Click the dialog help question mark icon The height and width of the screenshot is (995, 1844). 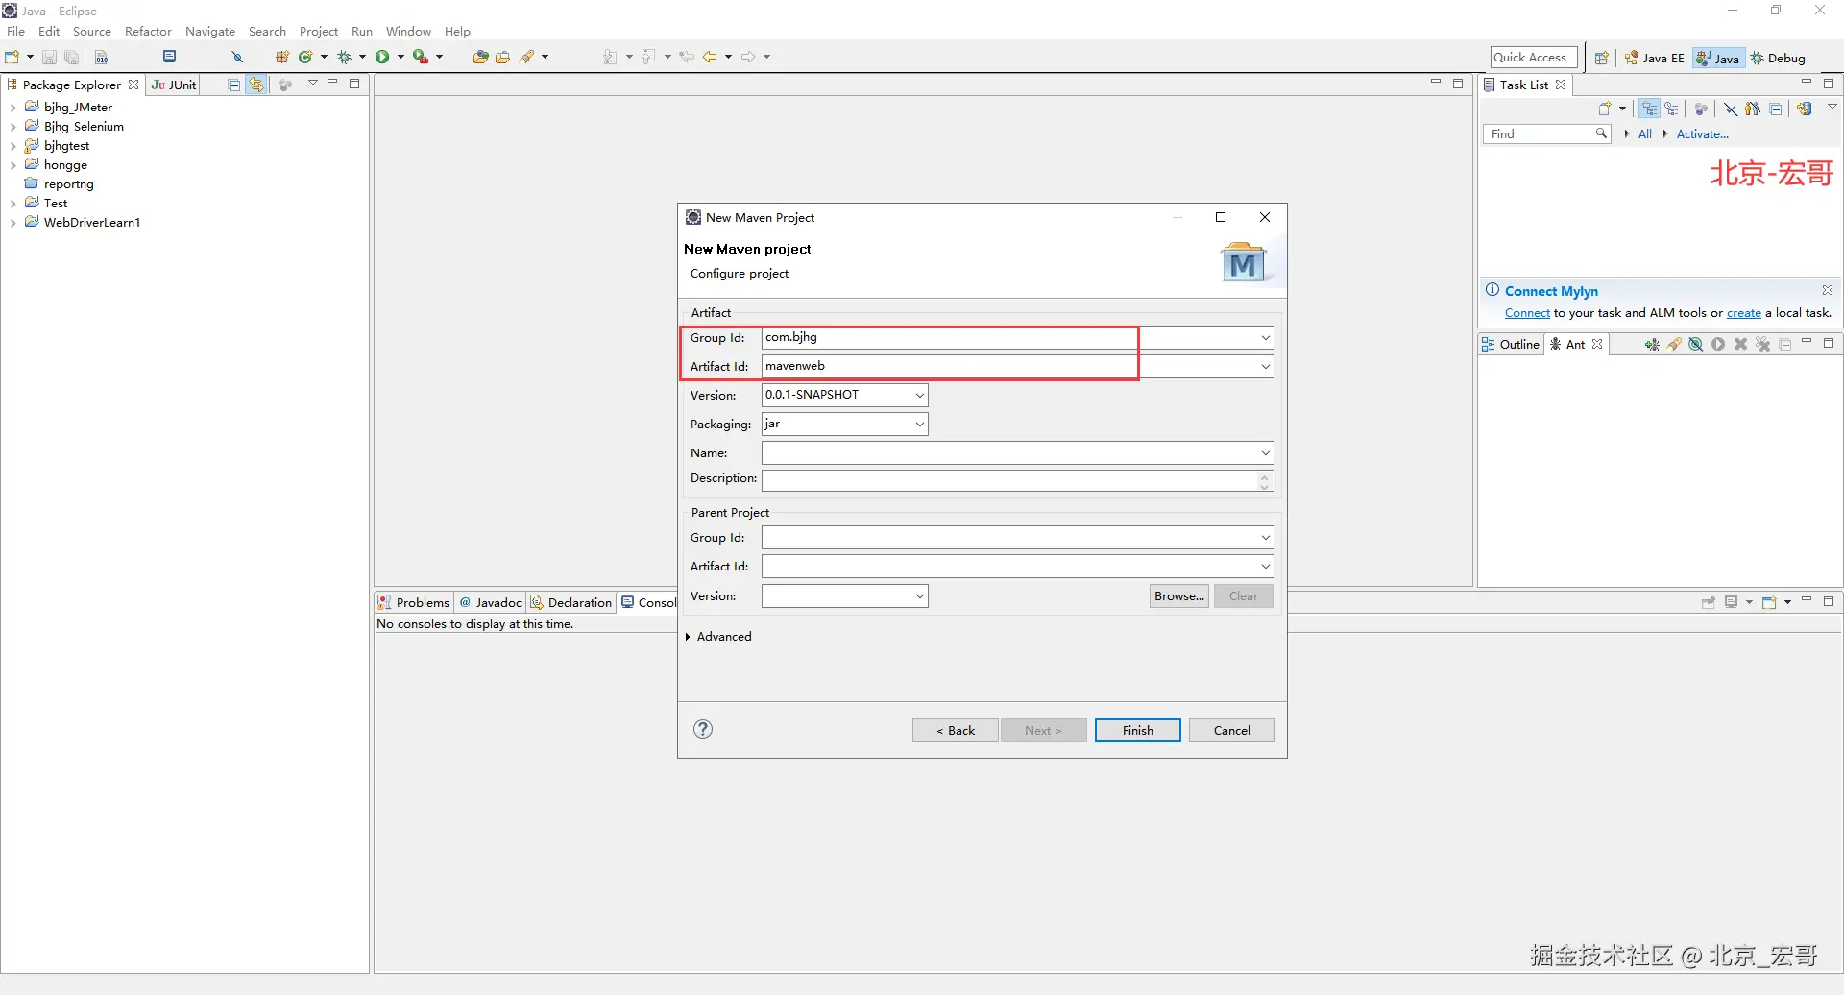click(x=703, y=729)
